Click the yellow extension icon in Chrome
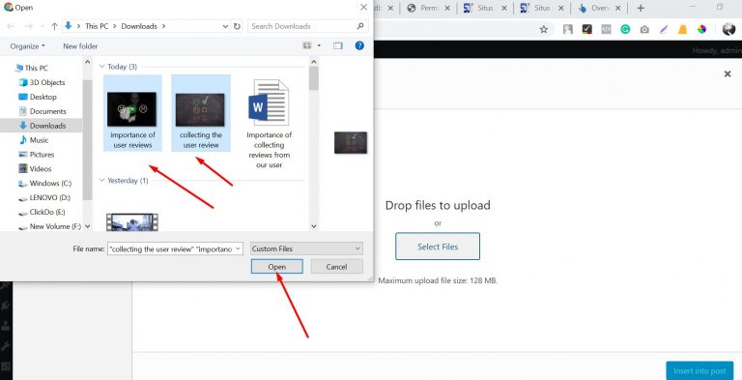 click(x=682, y=29)
